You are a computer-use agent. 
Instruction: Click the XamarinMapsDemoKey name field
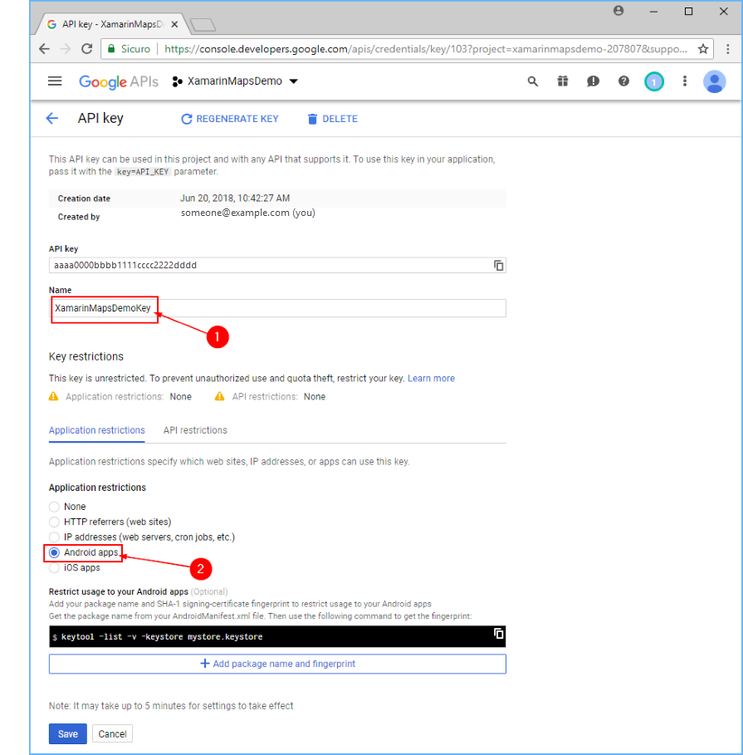click(x=100, y=307)
